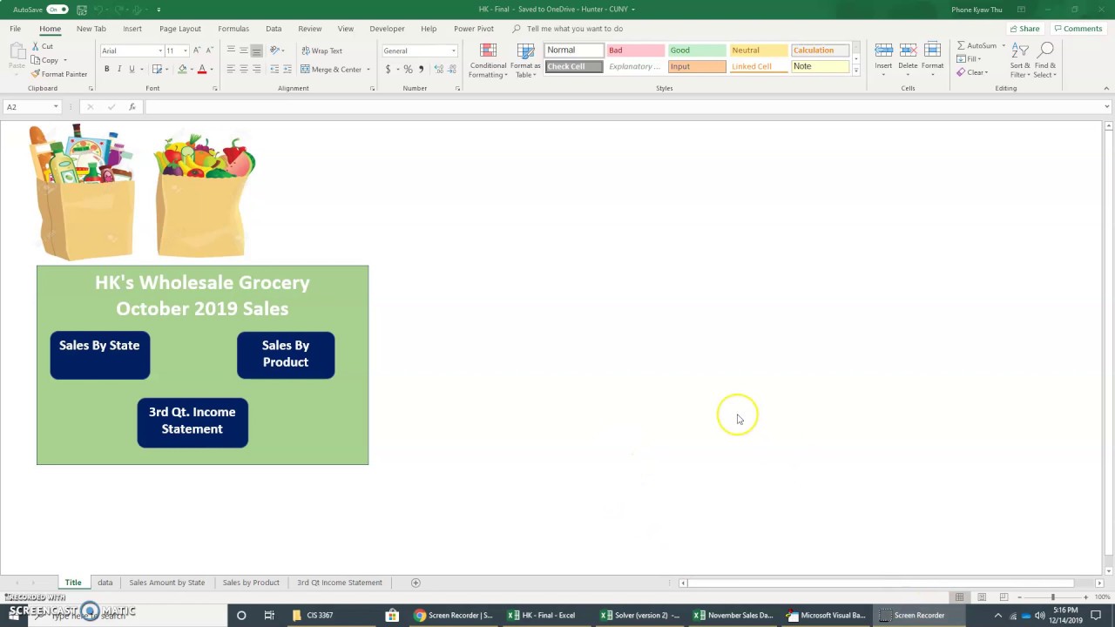Screen dimensions: 1115x627
Task: Click New Sheet plus button
Action: click(x=416, y=583)
